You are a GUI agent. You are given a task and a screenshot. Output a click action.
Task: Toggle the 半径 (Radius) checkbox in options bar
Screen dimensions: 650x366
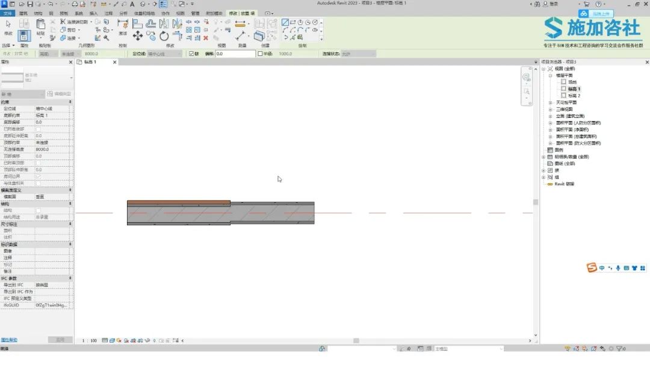pos(261,54)
